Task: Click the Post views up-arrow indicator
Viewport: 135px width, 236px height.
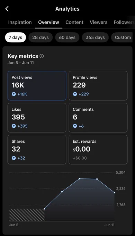Action: pyautogui.click(x=14, y=94)
